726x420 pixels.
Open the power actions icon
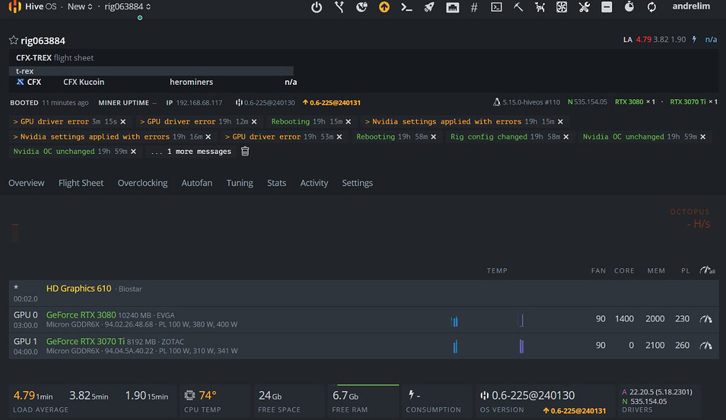316,7
